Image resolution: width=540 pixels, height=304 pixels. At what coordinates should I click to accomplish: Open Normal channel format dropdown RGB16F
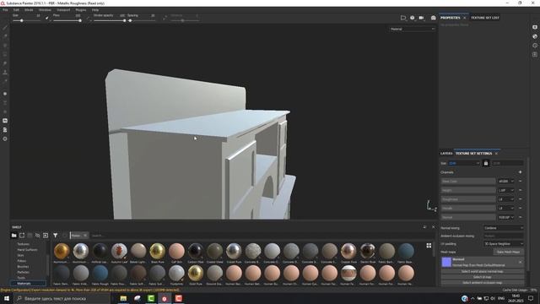(x=506, y=217)
